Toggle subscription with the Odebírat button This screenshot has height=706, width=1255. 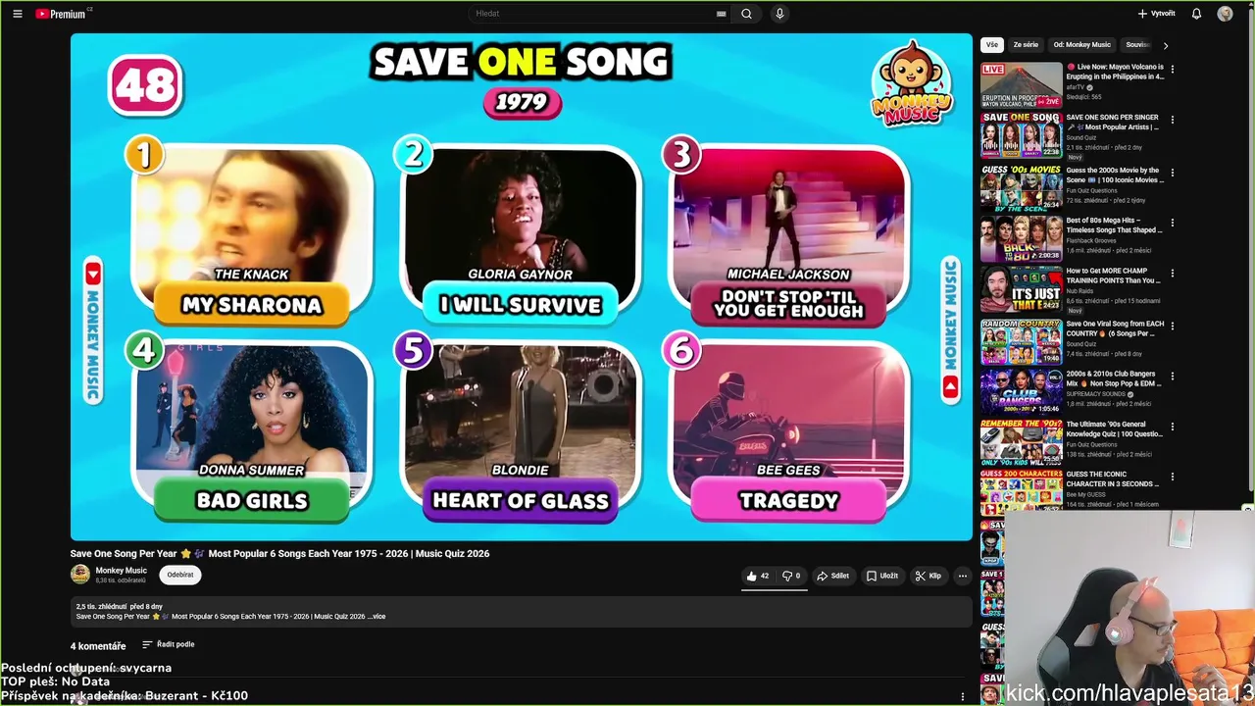[x=180, y=575]
